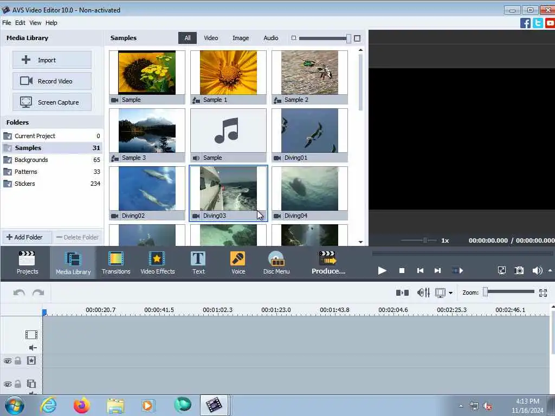
Task: Select the Stickers folder
Action: tap(51, 184)
